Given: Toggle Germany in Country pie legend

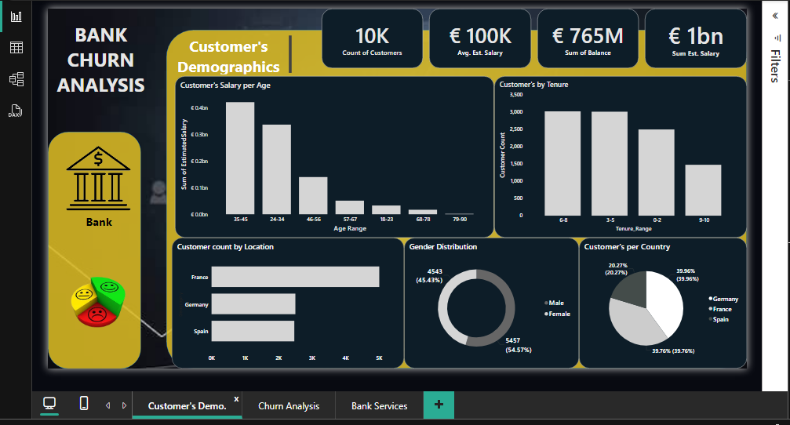Looking at the screenshot, I should 723,299.
